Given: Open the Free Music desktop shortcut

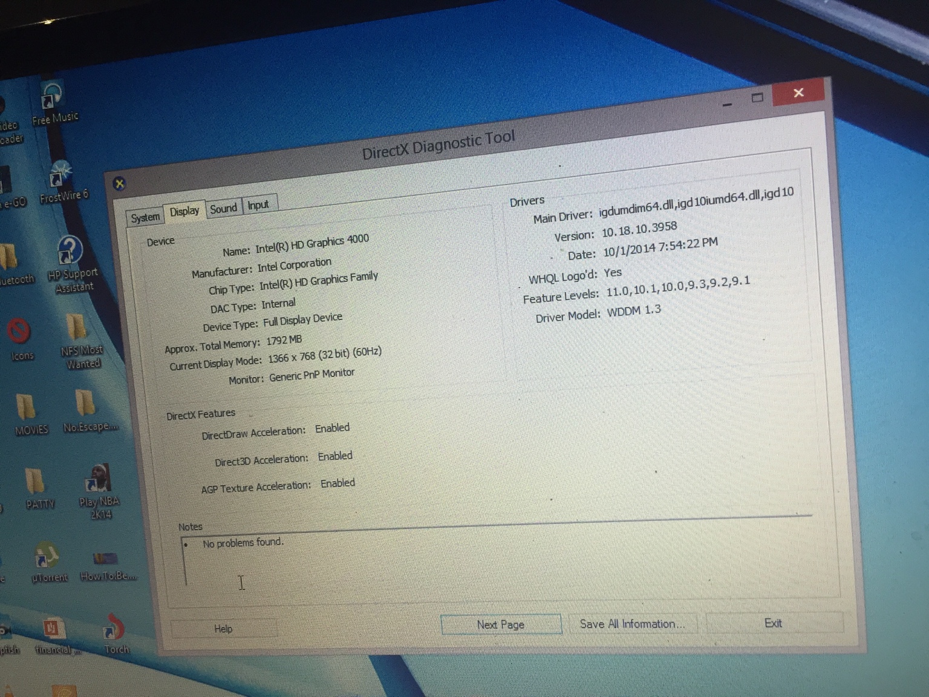Looking at the screenshot, I should pos(53,103).
